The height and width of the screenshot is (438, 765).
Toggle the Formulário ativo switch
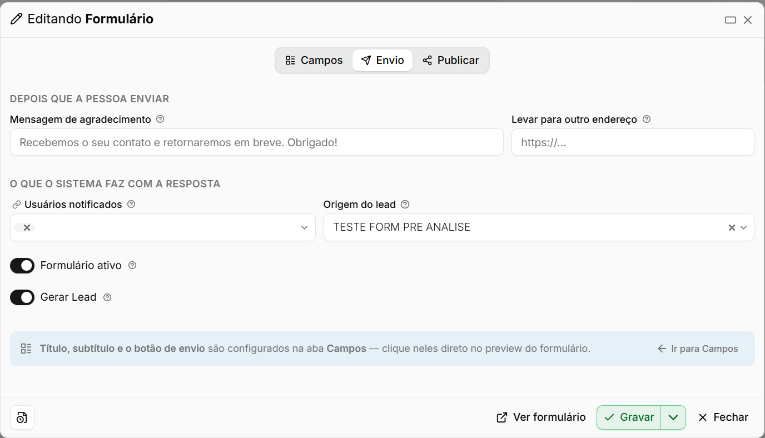[x=22, y=266]
